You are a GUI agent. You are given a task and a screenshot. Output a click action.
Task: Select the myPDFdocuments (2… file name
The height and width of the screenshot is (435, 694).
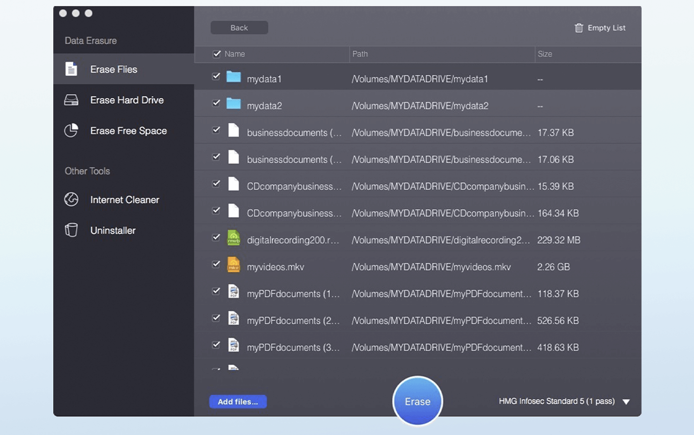(x=293, y=321)
